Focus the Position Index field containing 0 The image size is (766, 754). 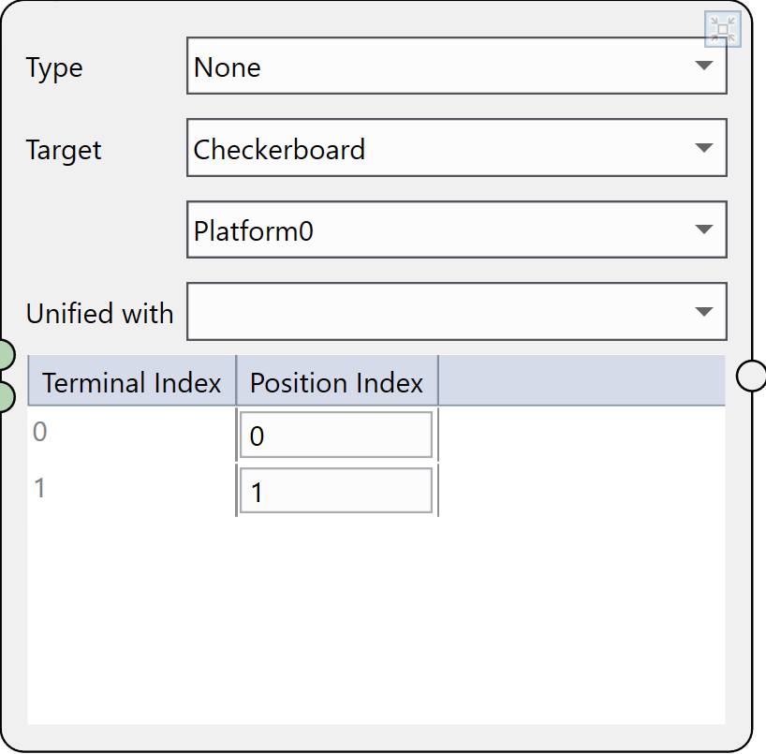[336, 436]
